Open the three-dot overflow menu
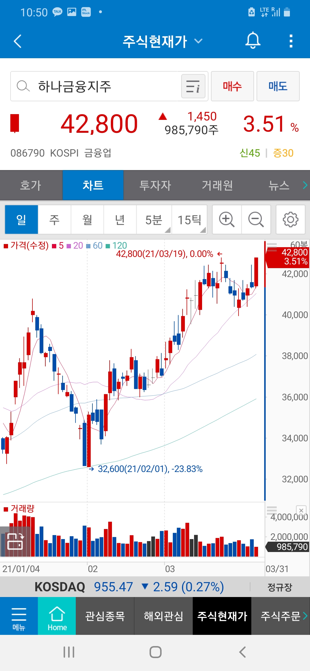This screenshot has width=310, height=671. point(291,41)
